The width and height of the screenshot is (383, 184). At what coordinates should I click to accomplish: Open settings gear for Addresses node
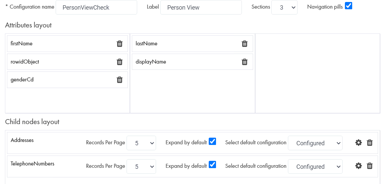coord(358,143)
